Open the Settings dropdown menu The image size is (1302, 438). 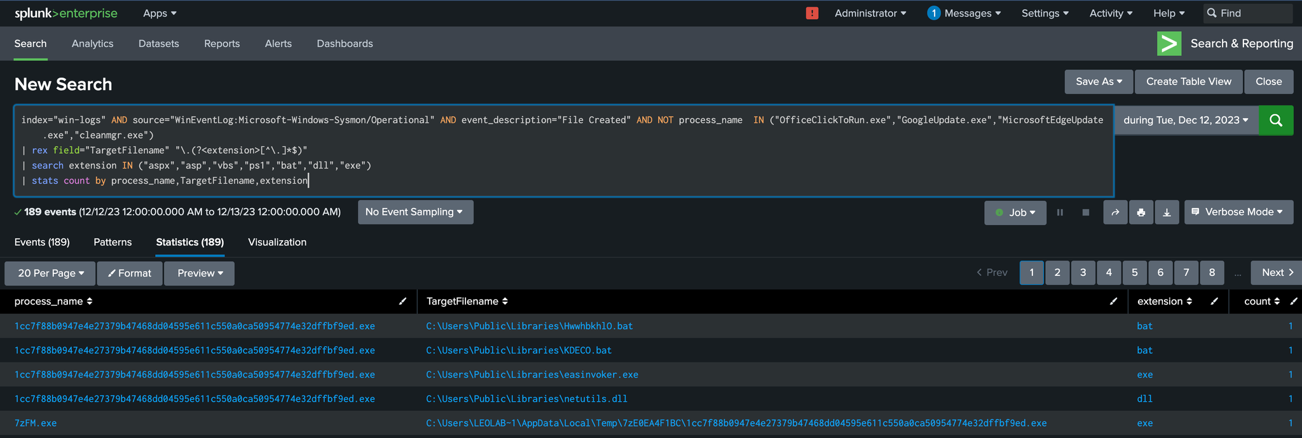pos(1045,13)
